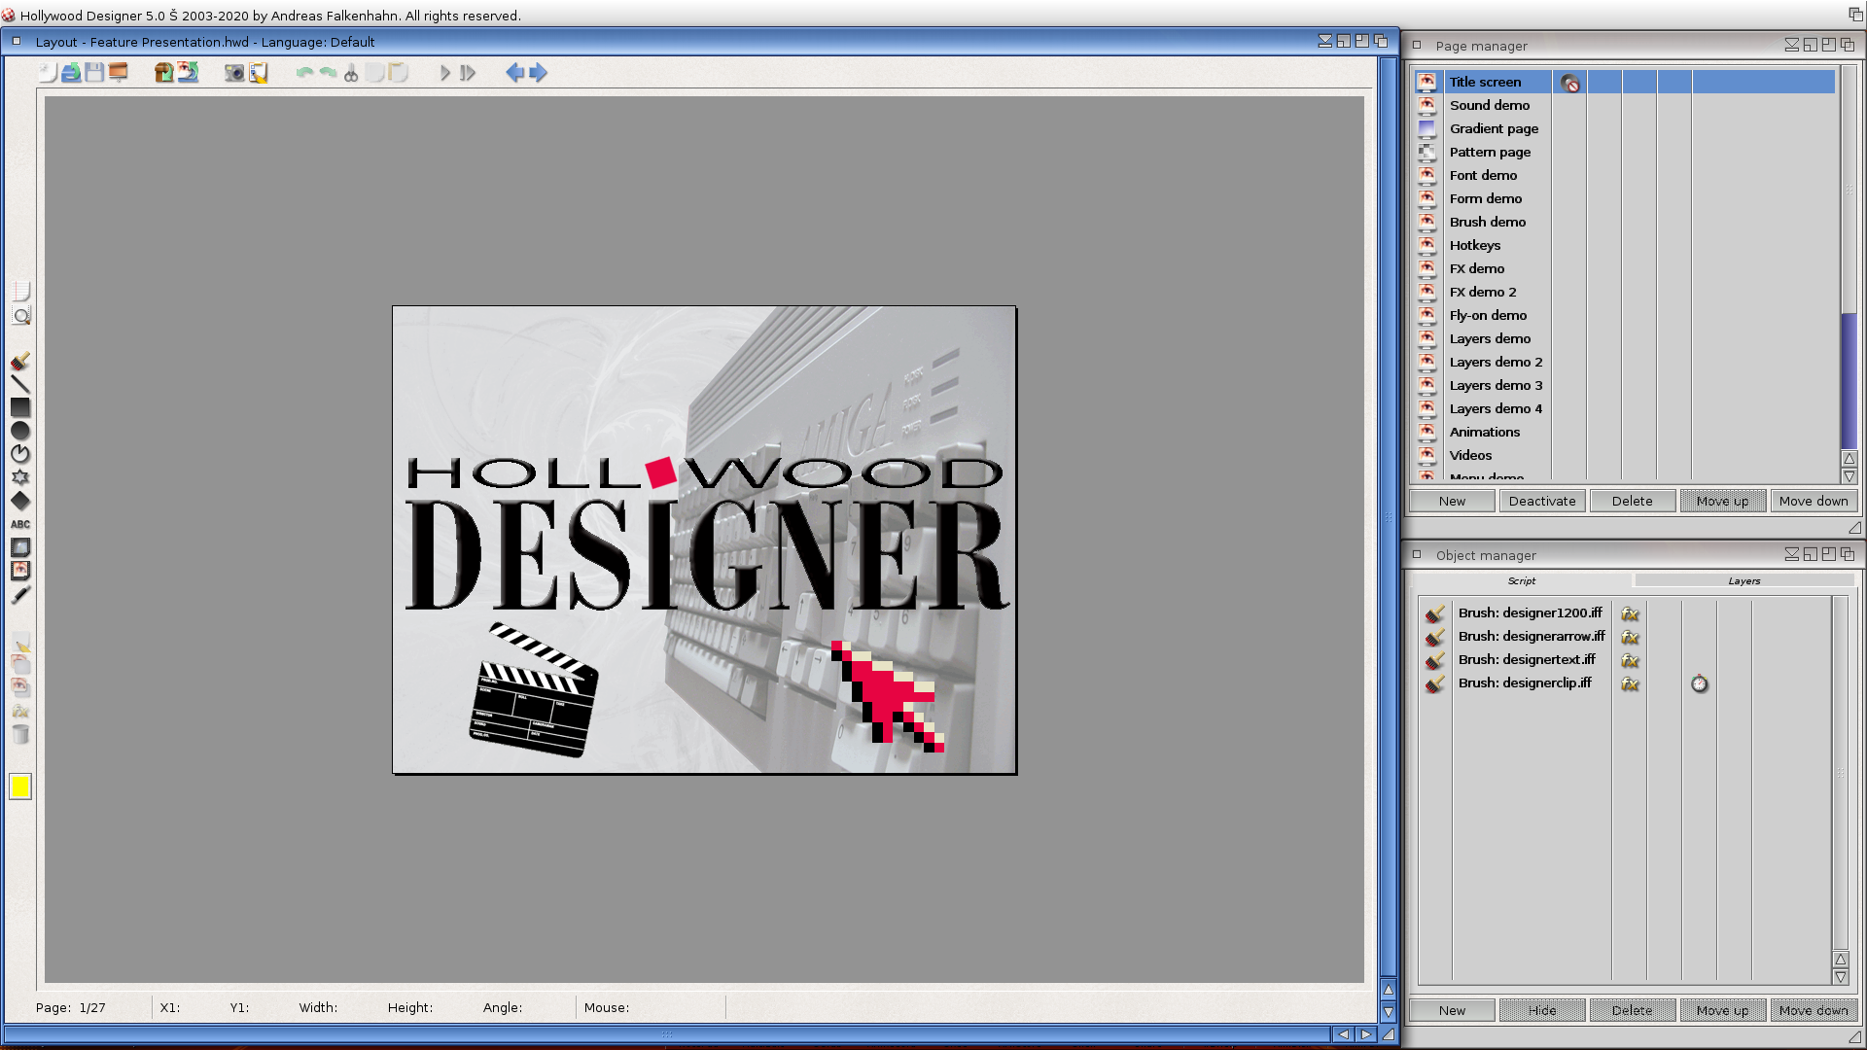Open the clipboard checklist preferences icon
Viewport: 1867px width, 1050px height.
click(x=258, y=72)
